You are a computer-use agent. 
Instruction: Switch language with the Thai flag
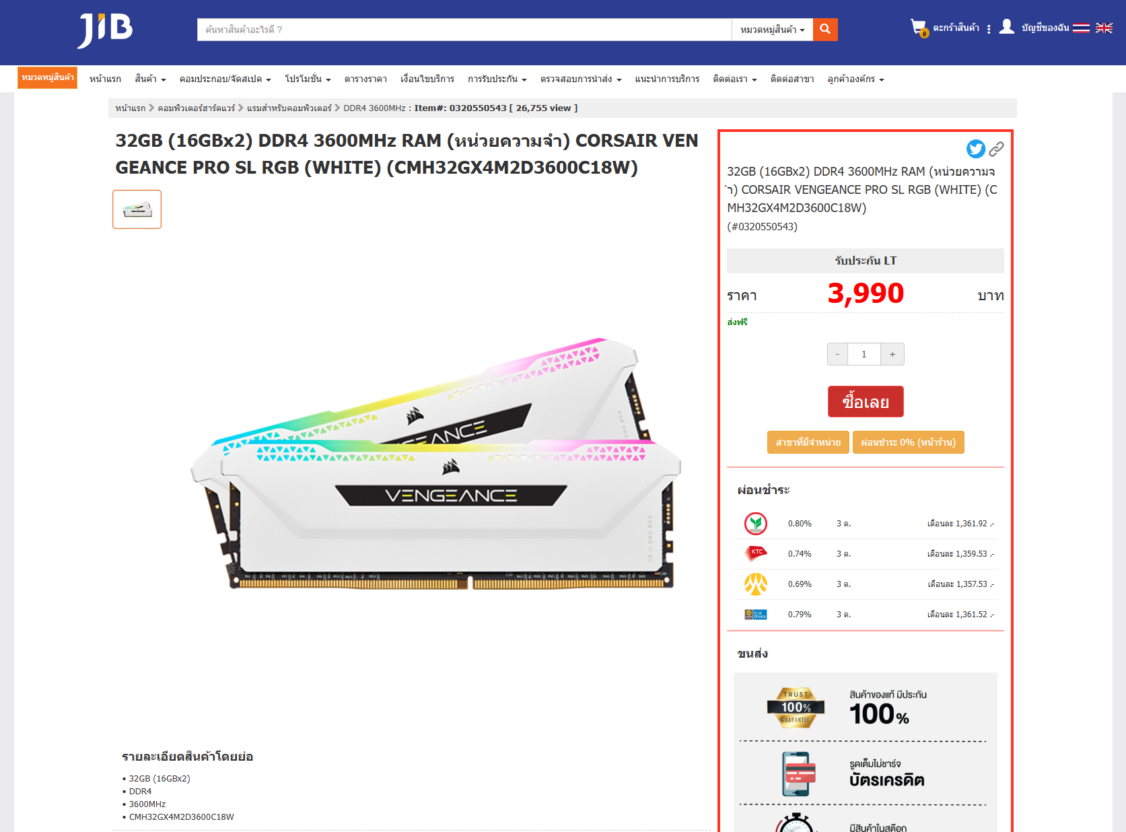[1081, 28]
